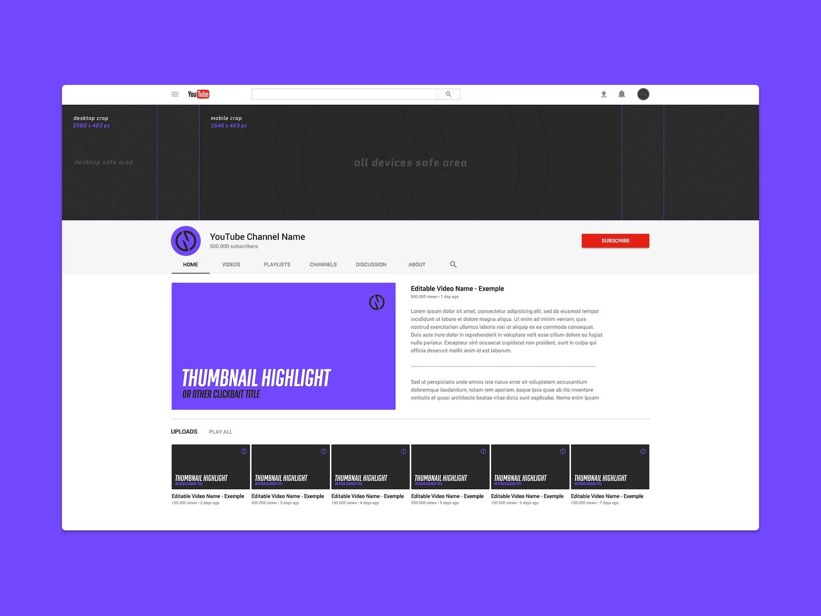821x616 pixels.
Task: Click the search icon in channel tabs
Action: [452, 264]
